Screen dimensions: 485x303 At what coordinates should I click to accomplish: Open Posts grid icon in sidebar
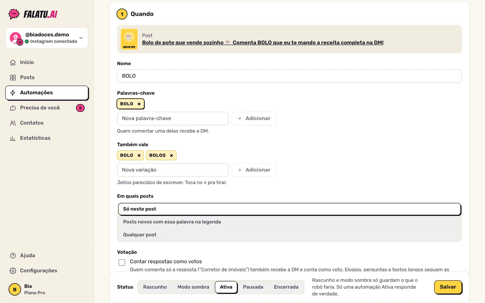13,78
